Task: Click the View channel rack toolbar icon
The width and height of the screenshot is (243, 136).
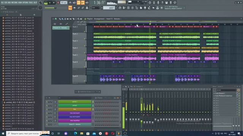Action: click(128, 8)
